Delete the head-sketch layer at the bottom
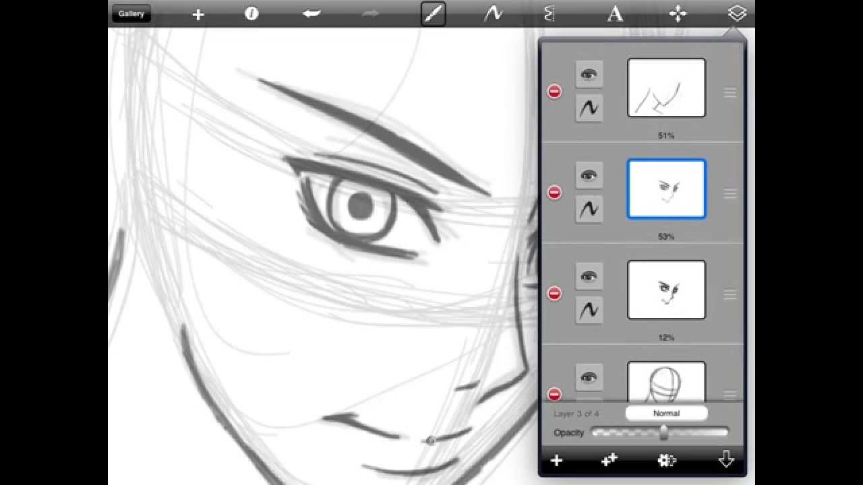863x485 pixels. 554,394
